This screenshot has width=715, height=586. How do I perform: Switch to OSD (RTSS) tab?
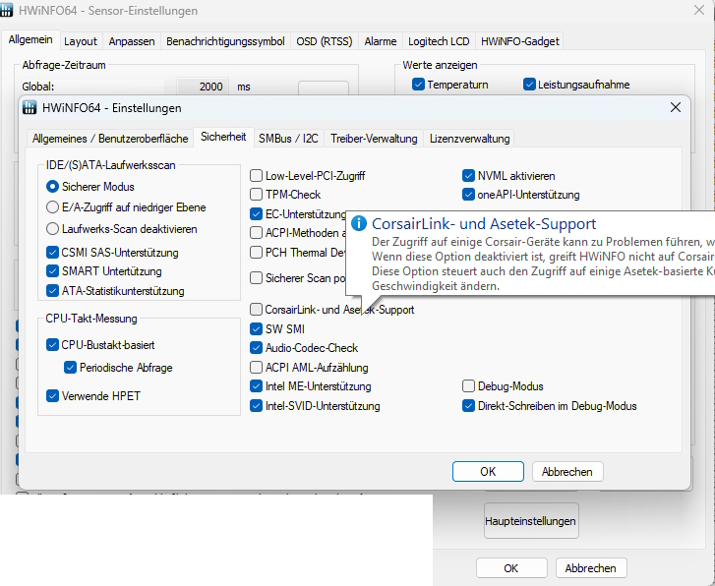(325, 41)
